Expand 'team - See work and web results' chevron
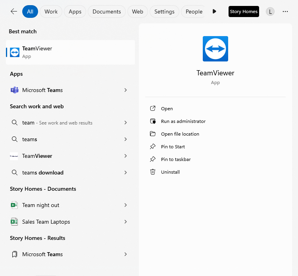Screen dimensions: 298x276 click(125, 123)
